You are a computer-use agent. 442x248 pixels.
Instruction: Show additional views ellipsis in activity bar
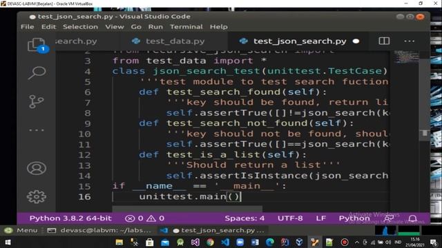37,130
